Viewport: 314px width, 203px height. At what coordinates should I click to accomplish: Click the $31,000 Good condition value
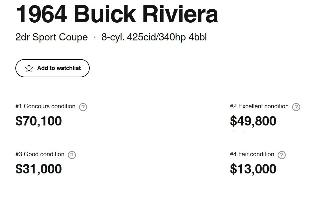[39, 169]
